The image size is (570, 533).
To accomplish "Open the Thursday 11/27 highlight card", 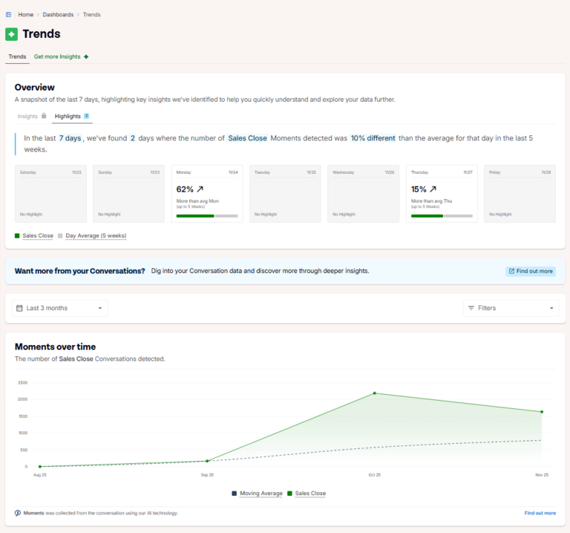I will pyautogui.click(x=442, y=194).
